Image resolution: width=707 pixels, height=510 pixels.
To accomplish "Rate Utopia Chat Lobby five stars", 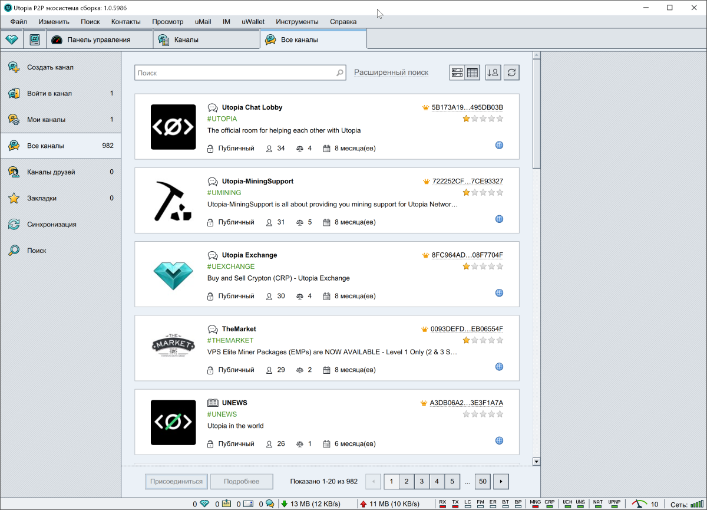I will pos(500,119).
